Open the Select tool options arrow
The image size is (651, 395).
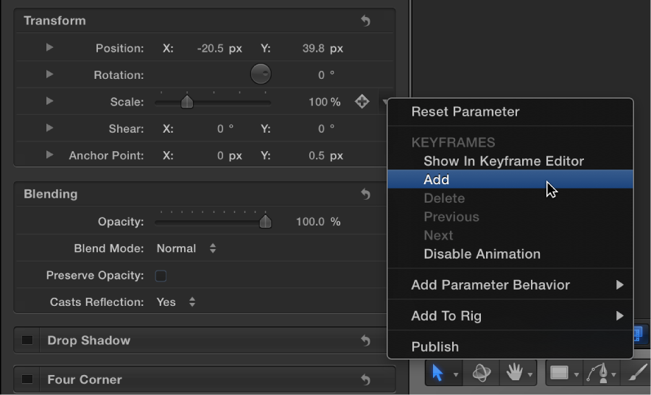(x=455, y=374)
